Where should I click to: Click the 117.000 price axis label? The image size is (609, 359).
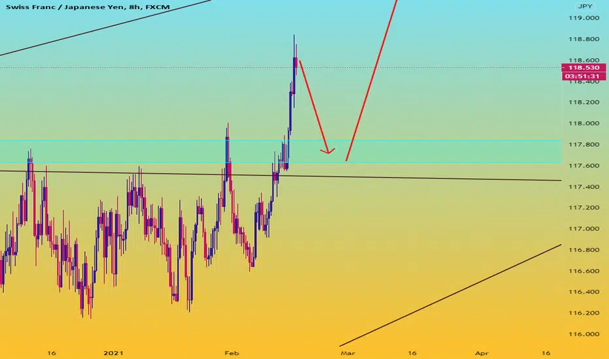tap(584, 229)
